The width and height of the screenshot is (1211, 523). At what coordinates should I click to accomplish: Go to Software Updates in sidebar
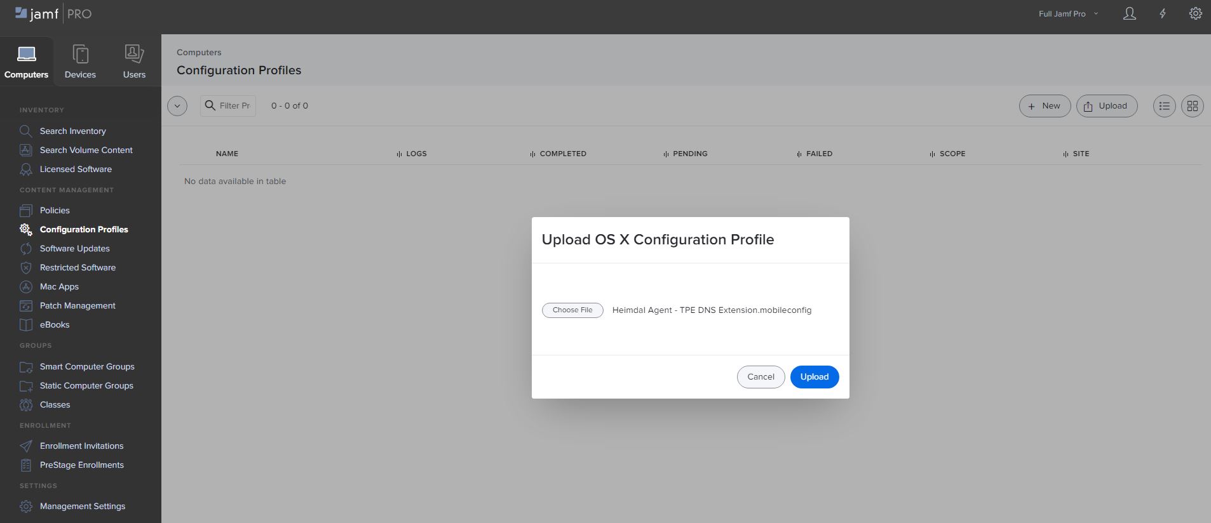pos(75,248)
